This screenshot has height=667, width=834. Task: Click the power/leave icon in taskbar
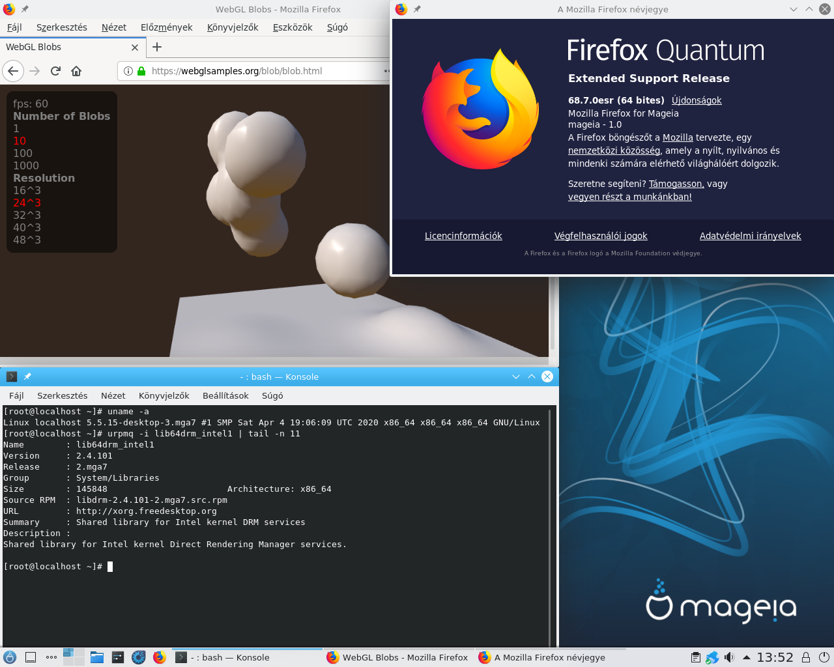pos(824,657)
